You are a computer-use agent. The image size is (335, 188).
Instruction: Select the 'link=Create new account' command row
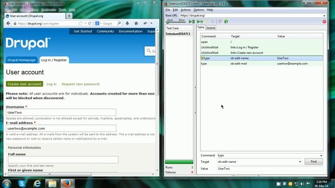(262, 53)
